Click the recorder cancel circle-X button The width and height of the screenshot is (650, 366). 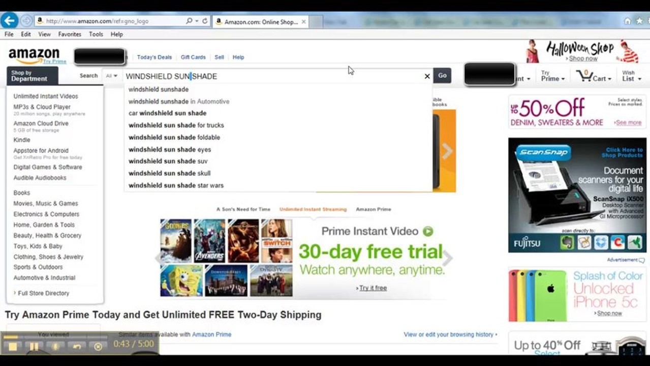[x=98, y=347]
